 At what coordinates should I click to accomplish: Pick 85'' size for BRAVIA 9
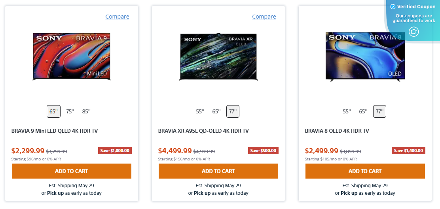[x=86, y=112]
